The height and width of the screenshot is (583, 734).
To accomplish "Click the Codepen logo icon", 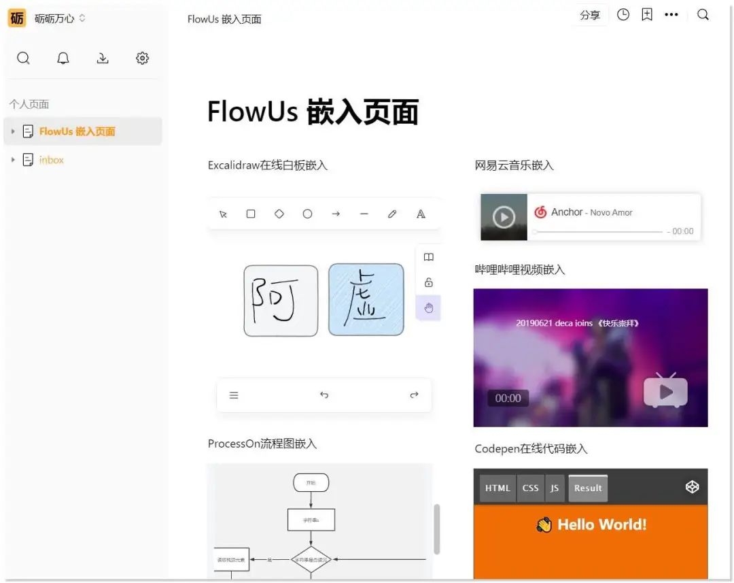I will click(x=693, y=487).
